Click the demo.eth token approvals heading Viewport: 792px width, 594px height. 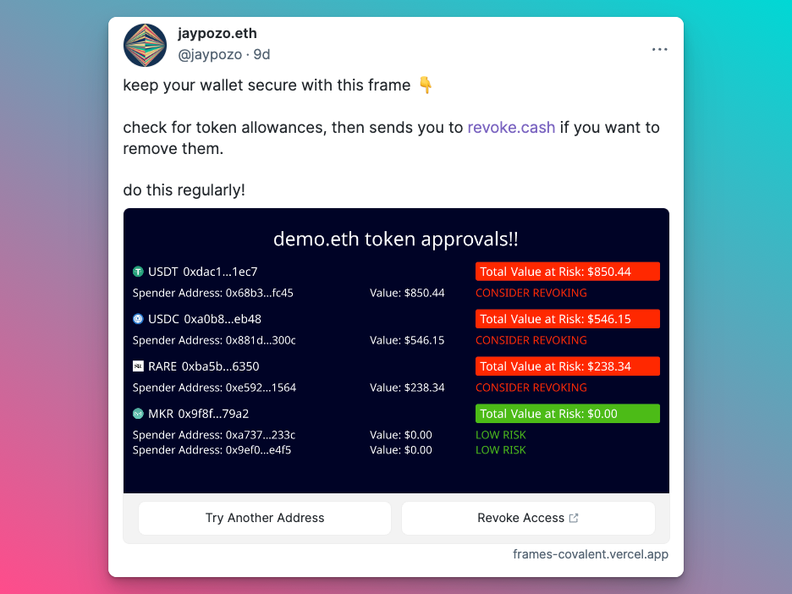(396, 239)
